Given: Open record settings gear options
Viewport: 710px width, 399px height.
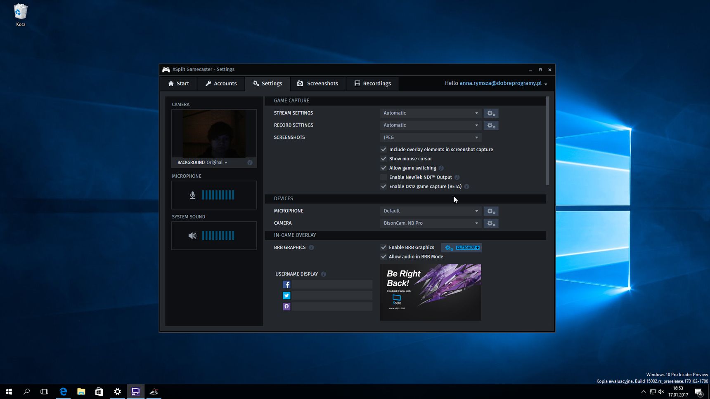Looking at the screenshot, I should point(491,125).
